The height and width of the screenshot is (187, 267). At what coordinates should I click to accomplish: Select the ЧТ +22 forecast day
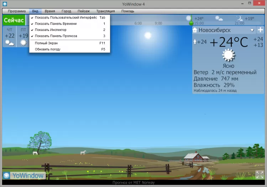[10, 37]
